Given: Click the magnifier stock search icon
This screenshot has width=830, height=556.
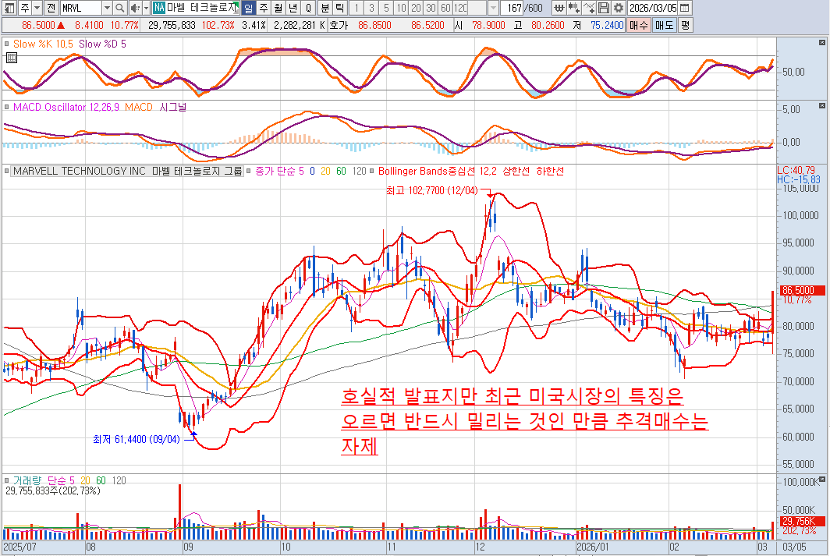Looking at the screenshot, I should pyautogui.click(x=120, y=8).
